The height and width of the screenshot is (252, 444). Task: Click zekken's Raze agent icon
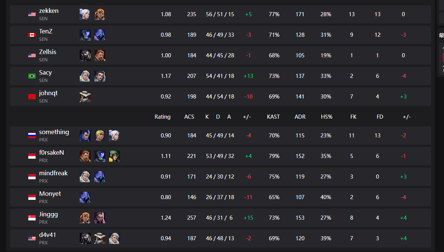[100, 14]
